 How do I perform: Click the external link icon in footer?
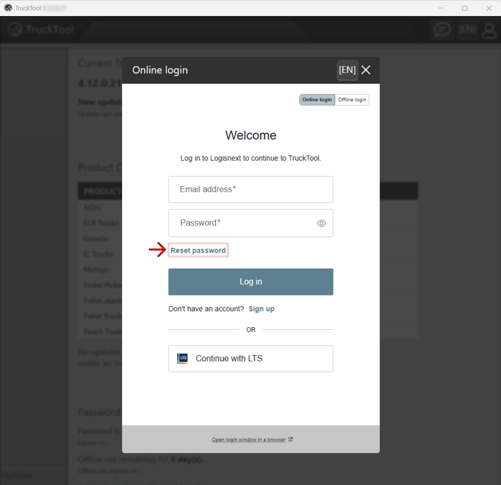click(290, 439)
